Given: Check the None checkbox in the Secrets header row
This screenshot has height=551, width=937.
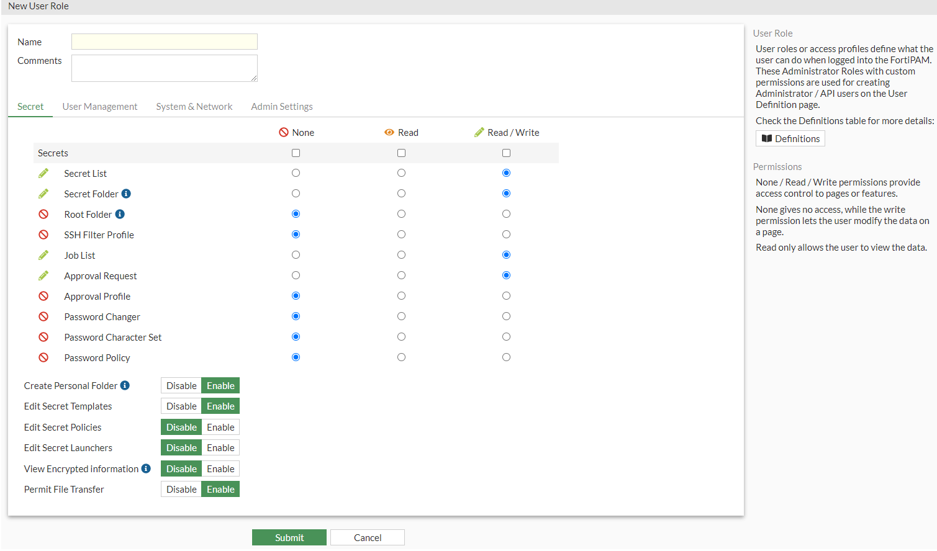Looking at the screenshot, I should tap(296, 153).
